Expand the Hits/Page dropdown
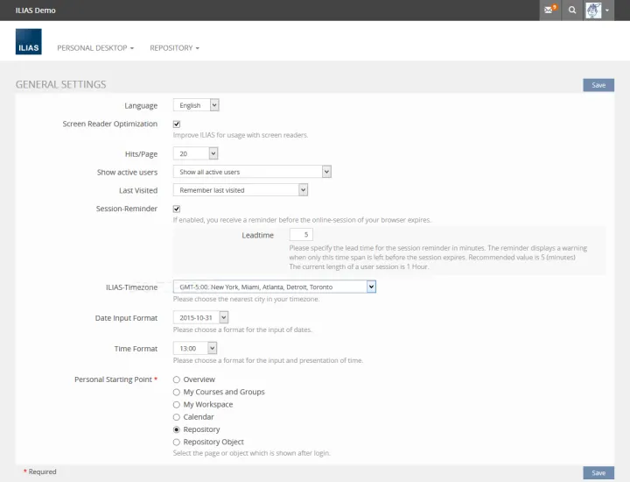Viewport: 630px width, 482px height. pyautogui.click(x=195, y=153)
